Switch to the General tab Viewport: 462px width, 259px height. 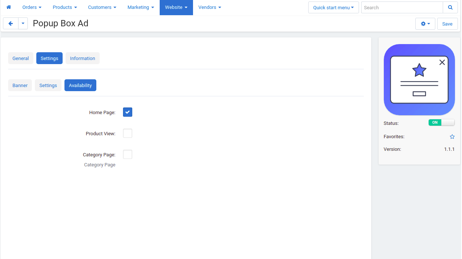point(21,58)
